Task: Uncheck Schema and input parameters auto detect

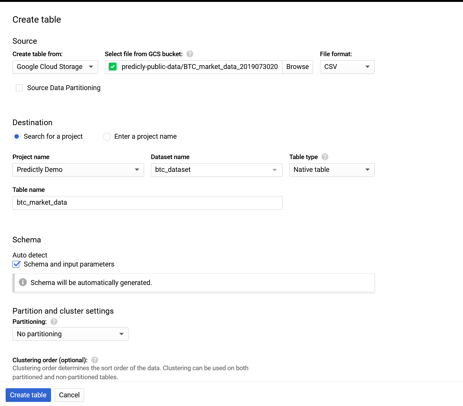Action: (x=16, y=264)
